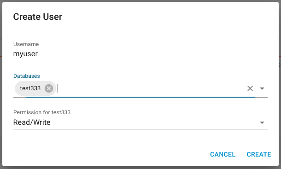Click the Create User dialog title
The width and height of the screenshot is (281, 169).
pos(38,17)
